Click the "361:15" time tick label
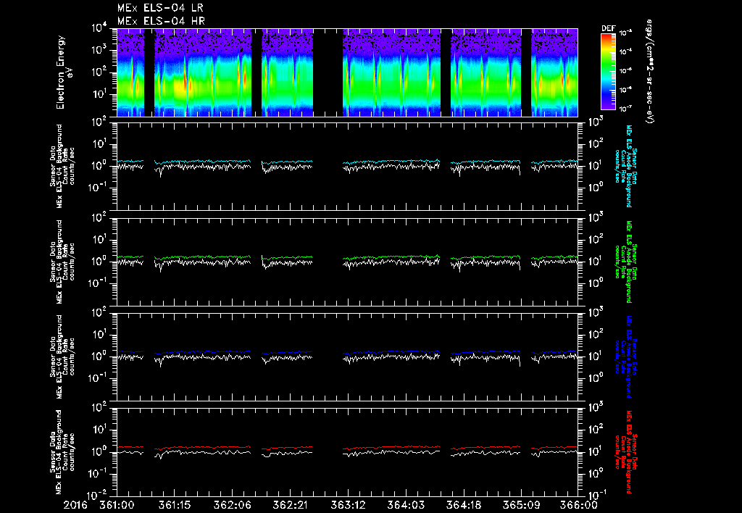 [175, 505]
